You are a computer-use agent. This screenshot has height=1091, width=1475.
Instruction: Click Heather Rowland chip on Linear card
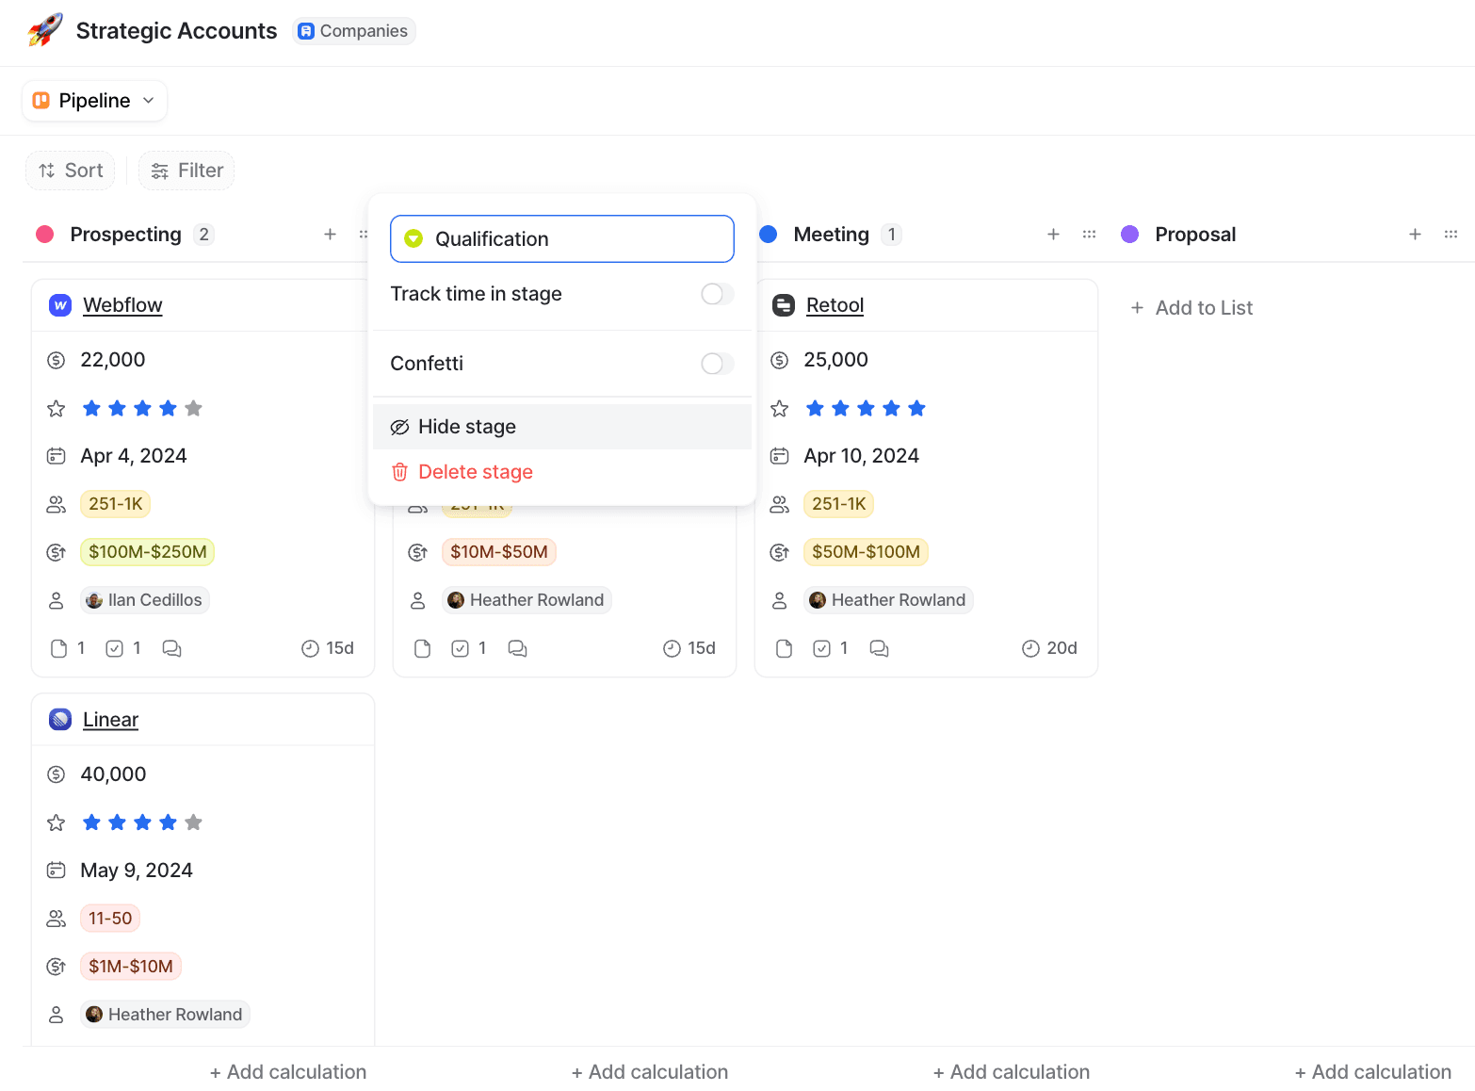pyautogui.click(x=165, y=1015)
